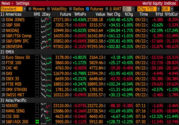The height and width of the screenshot is (125, 179).
Task: Open the 2Day sparkline chart for DOW JONES
Action: (46, 20)
